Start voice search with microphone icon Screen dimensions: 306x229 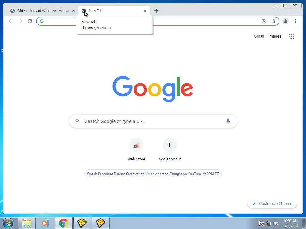[228, 121]
